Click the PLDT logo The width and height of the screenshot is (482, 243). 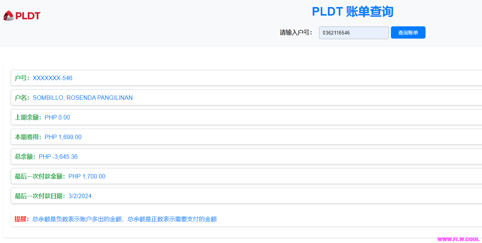[22, 16]
